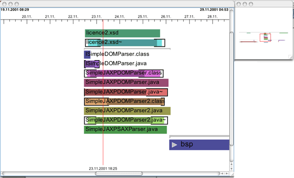The height and width of the screenshot is (178, 294).
Task: Click the red viewport rectangle in overview window
Action: pyautogui.click(x=265, y=38)
